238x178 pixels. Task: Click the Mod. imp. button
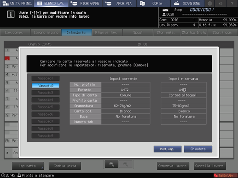[x=168, y=149]
